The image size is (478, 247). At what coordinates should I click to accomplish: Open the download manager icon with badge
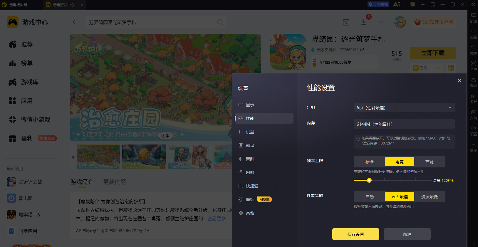(364, 22)
